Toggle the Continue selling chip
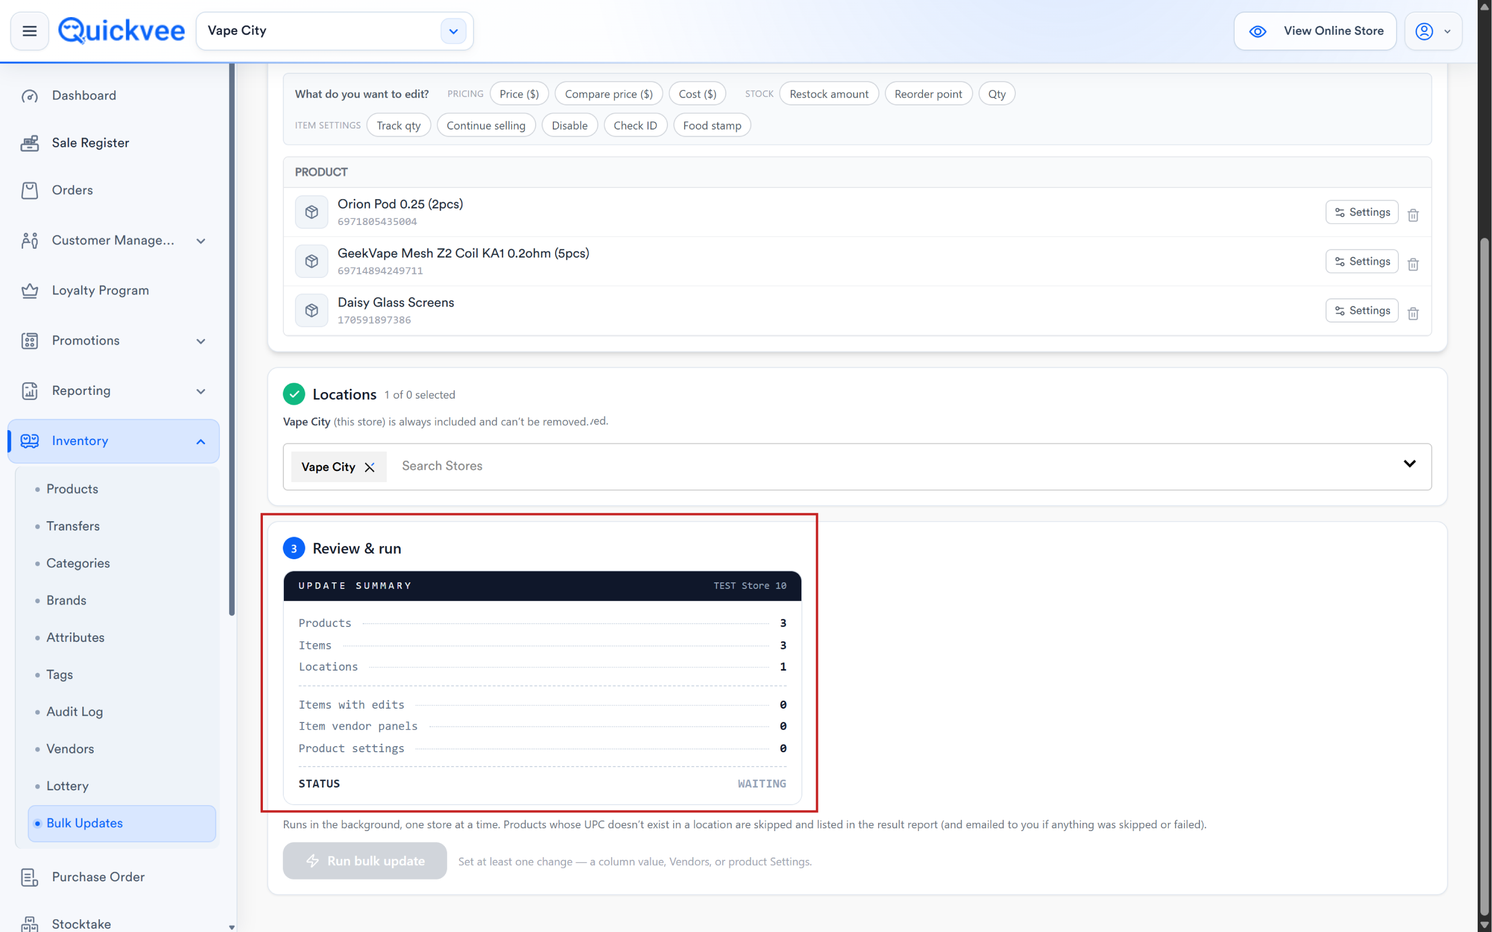The height and width of the screenshot is (932, 1492). (x=486, y=125)
